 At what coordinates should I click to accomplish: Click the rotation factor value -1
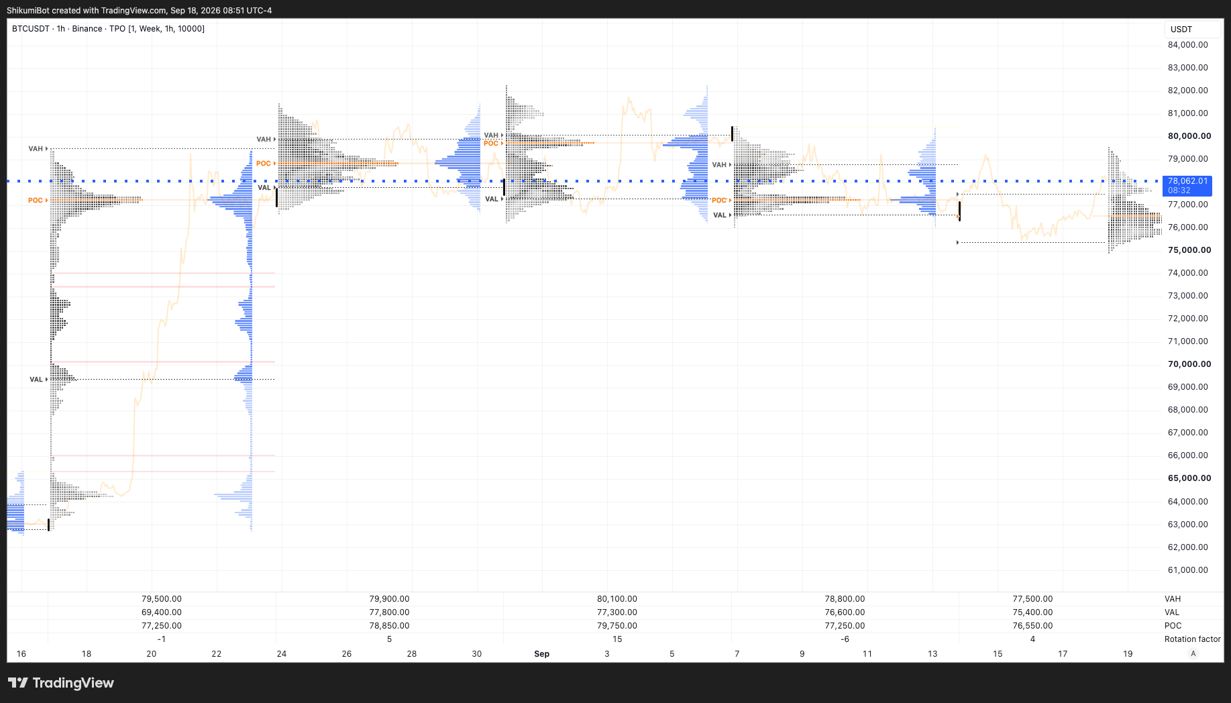pyautogui.click(x=162, y=639)
